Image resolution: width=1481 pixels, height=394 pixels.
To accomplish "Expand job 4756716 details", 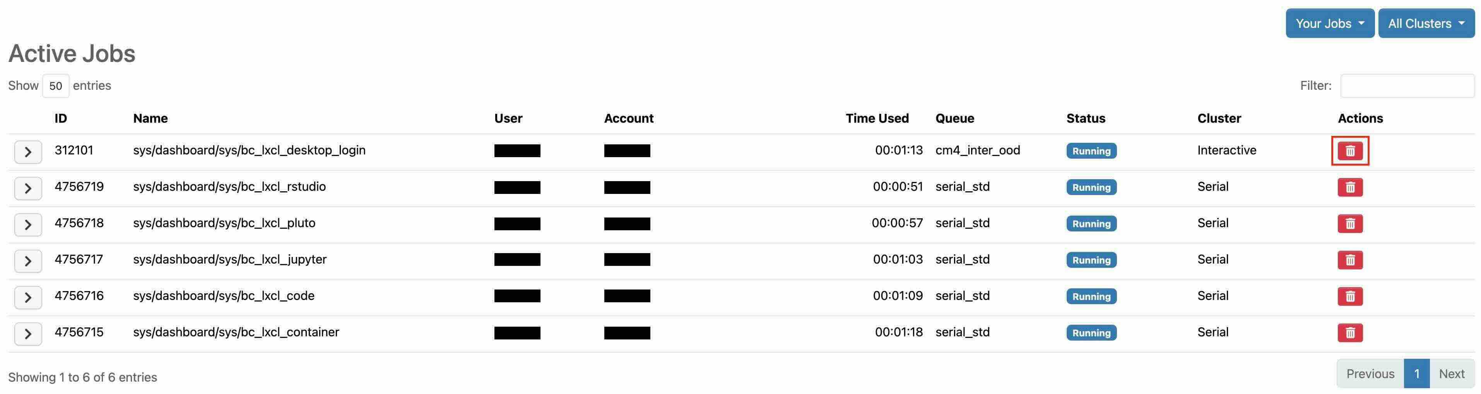I will click(x=27, y=297).
